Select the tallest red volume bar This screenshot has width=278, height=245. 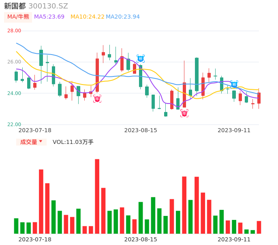click(x=97, y=196)
